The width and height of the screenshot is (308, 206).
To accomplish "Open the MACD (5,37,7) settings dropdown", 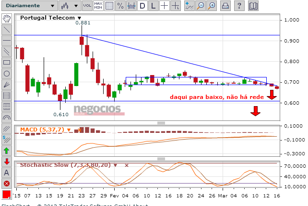I will click(69, 130).
